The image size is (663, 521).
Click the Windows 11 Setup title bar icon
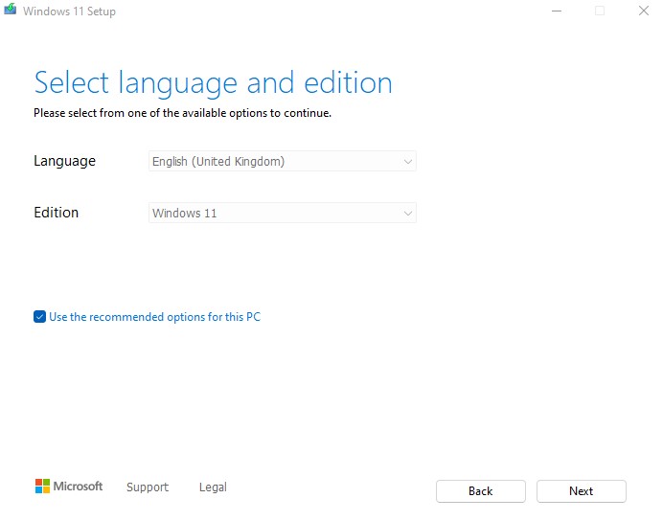11,9
